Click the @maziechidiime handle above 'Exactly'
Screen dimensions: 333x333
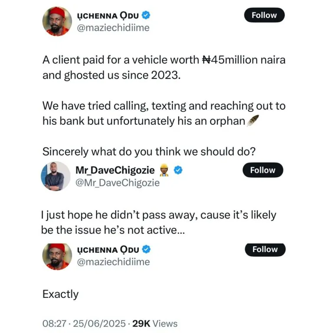113,262
